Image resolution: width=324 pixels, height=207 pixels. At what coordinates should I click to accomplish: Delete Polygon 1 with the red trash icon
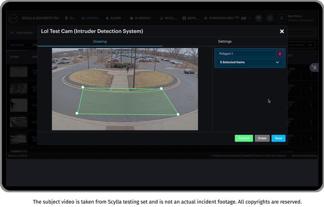tap(280, 54)
